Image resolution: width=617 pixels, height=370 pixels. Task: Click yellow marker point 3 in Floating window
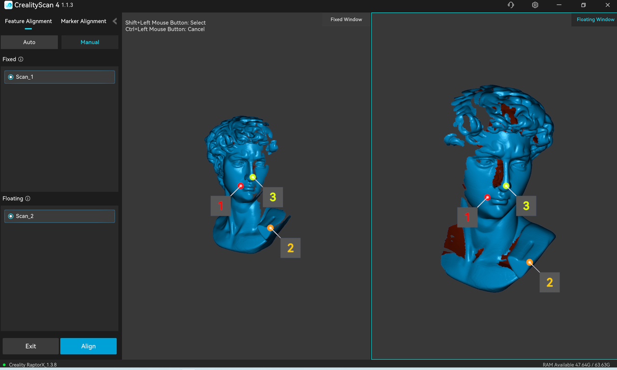506,186
